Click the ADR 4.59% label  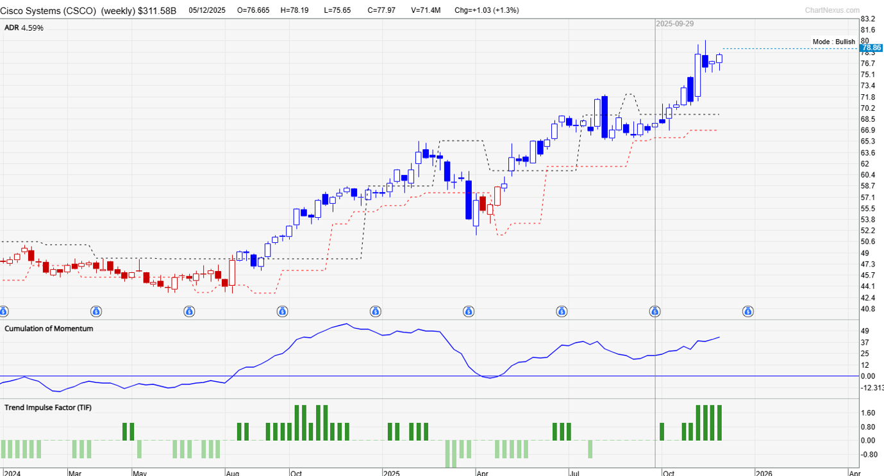click(x=24, y=28)
